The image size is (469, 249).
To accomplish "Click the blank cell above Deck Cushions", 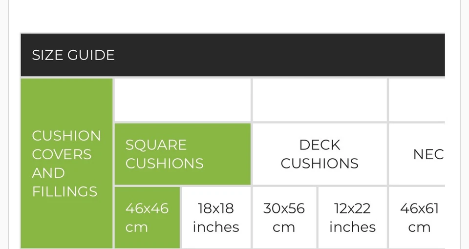I will 320,100.
